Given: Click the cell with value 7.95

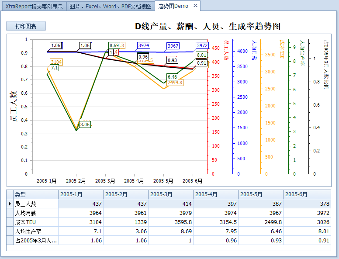Looking at the screenshot, I should coord(216,231).
